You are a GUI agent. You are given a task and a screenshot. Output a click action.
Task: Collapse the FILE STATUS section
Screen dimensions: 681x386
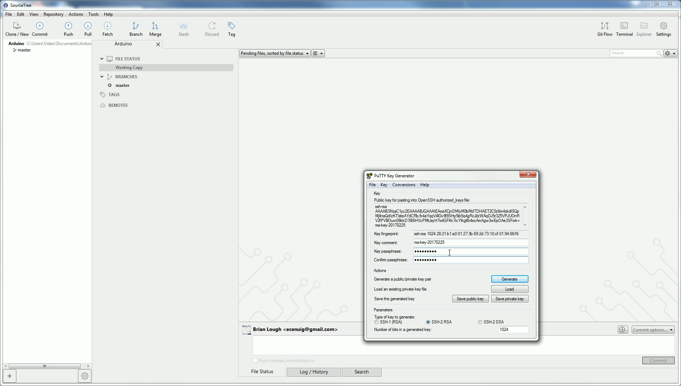click(102, 59)
